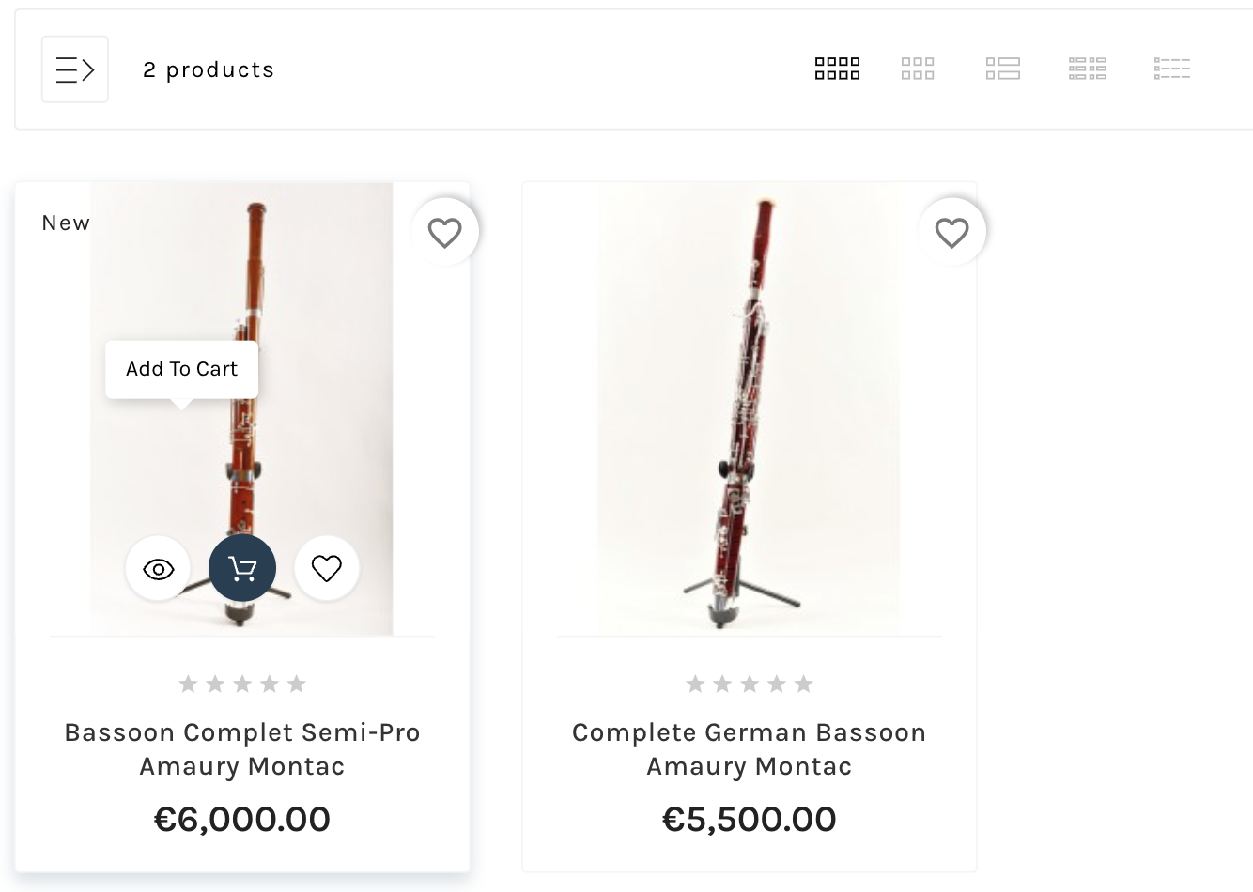Click the "Add To Cart" tooltip label

181,369
